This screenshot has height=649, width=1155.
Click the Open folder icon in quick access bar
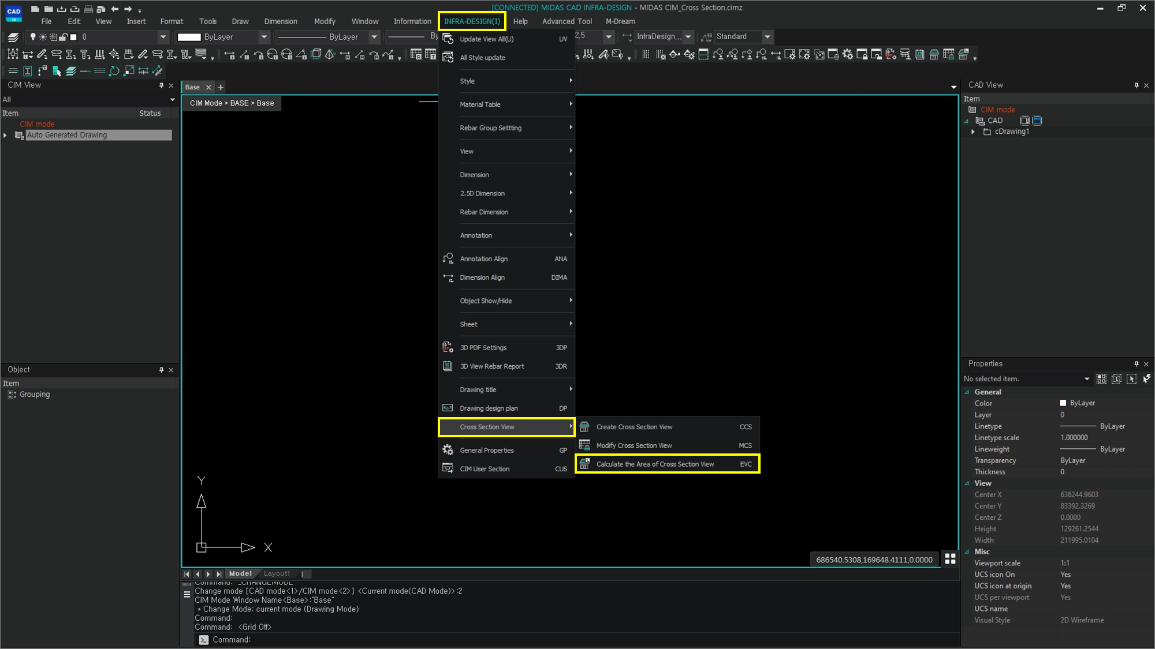tap(49, 9)
